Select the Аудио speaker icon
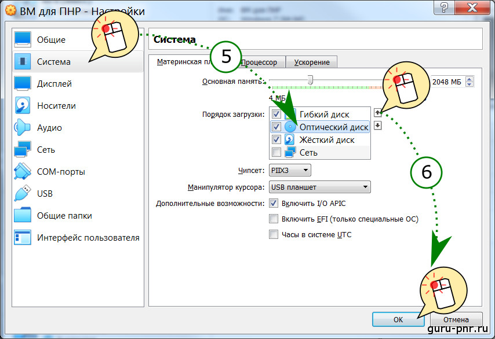This screenshot has height=339, width=495. pyautogui.click(x=23, y=127)
